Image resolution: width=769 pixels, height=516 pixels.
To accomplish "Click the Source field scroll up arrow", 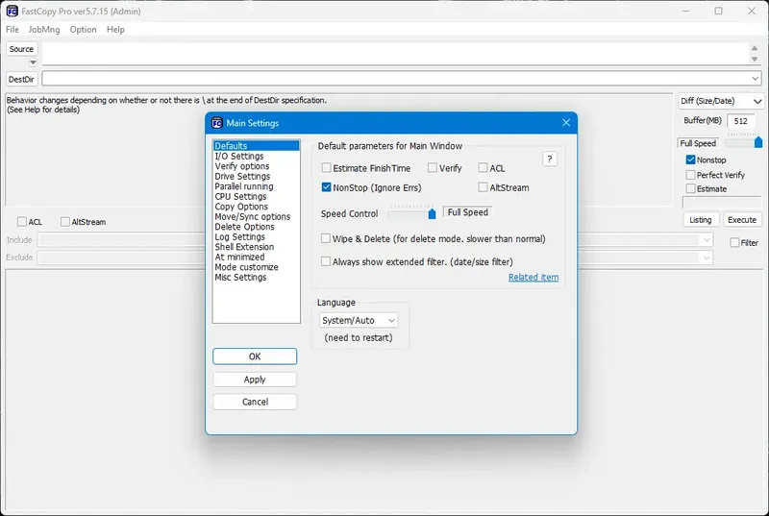I will click(755, 48).
